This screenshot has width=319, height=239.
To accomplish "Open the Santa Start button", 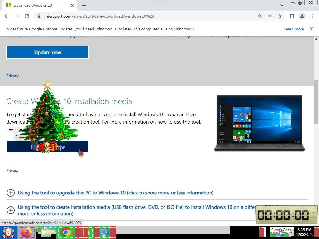I will click(8, 232).
